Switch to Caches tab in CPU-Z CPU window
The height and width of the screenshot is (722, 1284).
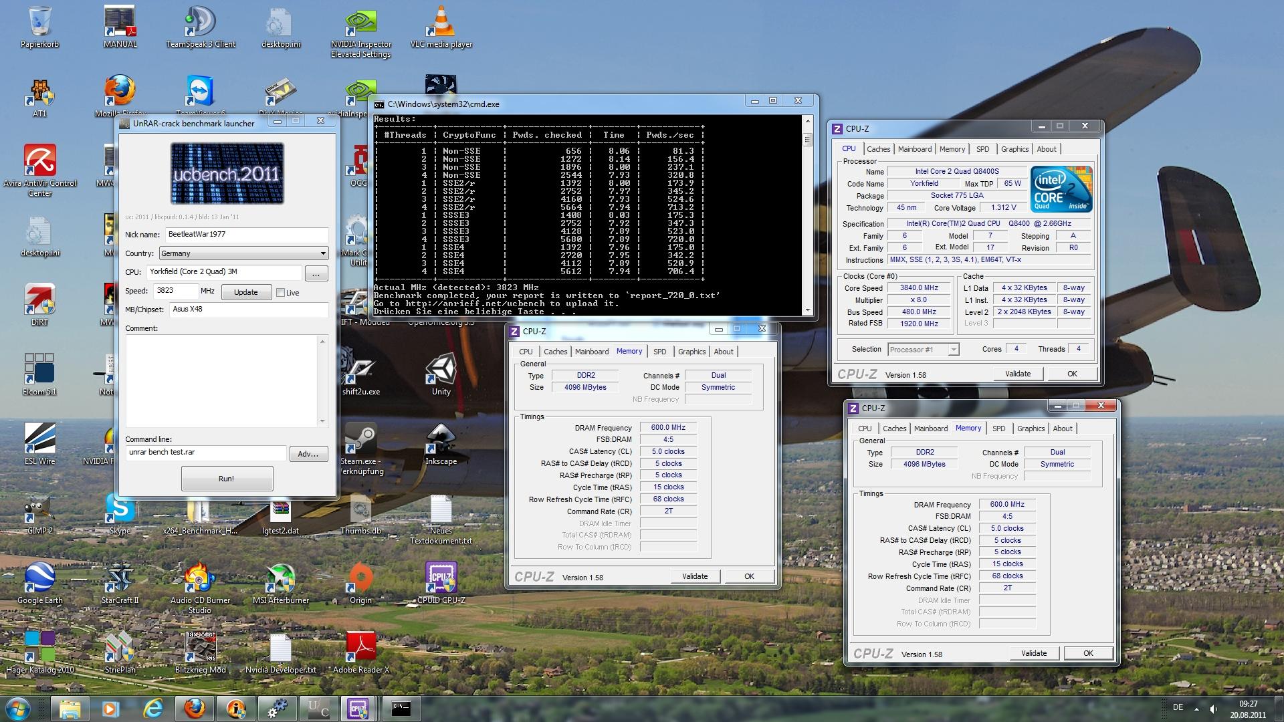click(878, 149)
